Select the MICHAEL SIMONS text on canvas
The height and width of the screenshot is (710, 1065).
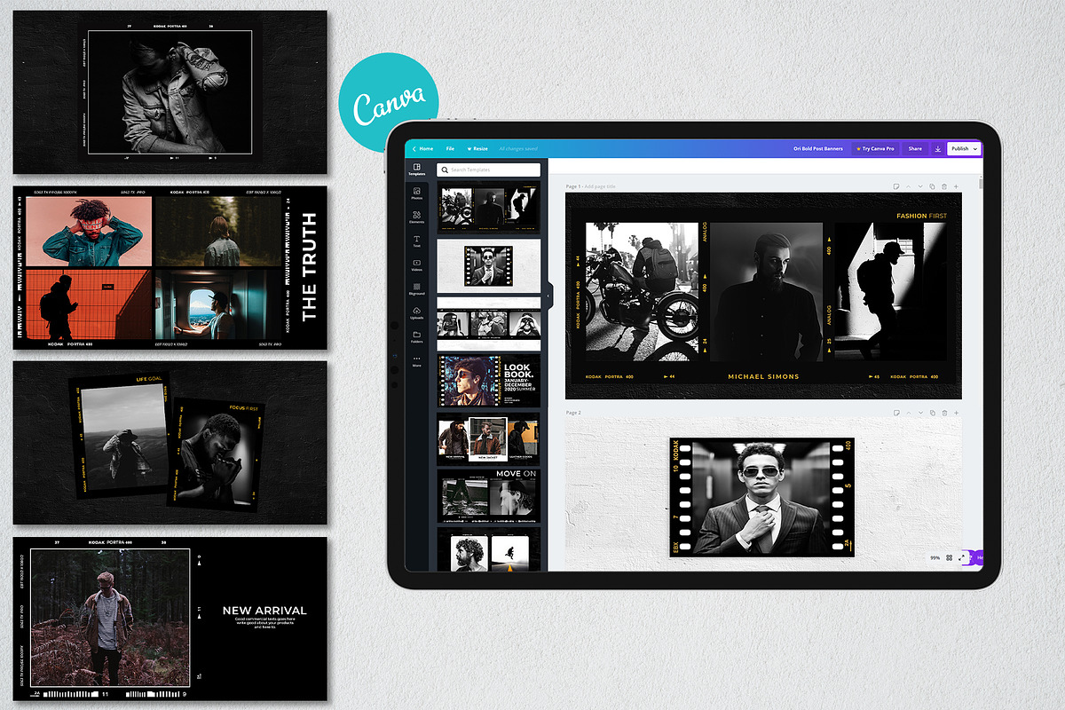click(x=763, y=376)
